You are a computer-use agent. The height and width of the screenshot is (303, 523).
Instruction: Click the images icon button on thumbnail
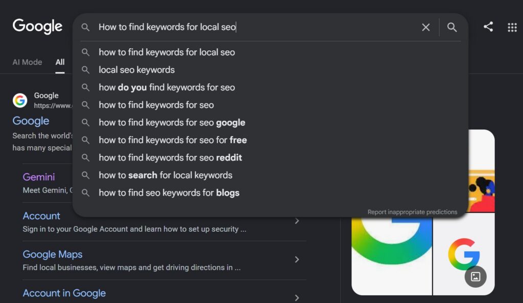tap(476, 277)
